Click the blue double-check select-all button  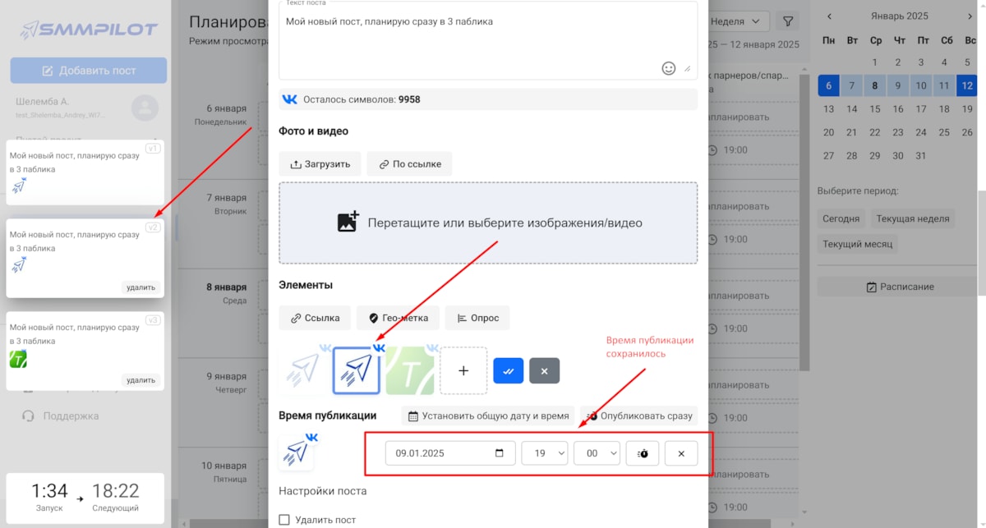(x=509, y=370)
